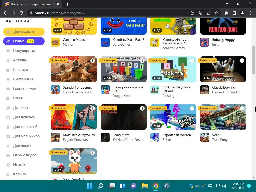Open Строители мостов title link
The width and height of the screenshot is (256, 192).
pos(176,135)
